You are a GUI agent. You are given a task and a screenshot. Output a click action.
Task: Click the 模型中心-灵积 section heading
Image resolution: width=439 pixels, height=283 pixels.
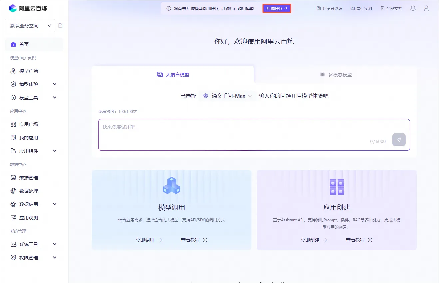[x=23, y=58]
